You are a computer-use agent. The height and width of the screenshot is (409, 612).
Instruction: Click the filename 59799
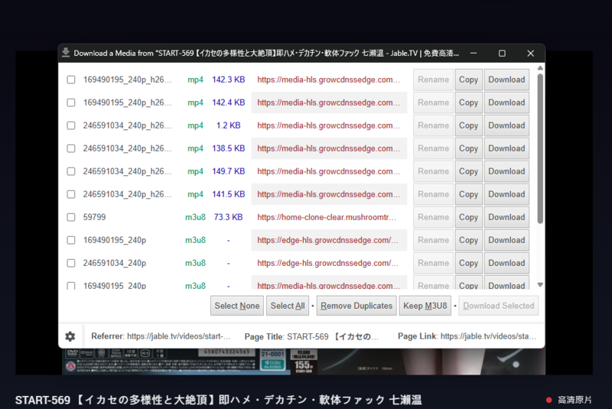[94, 217]
